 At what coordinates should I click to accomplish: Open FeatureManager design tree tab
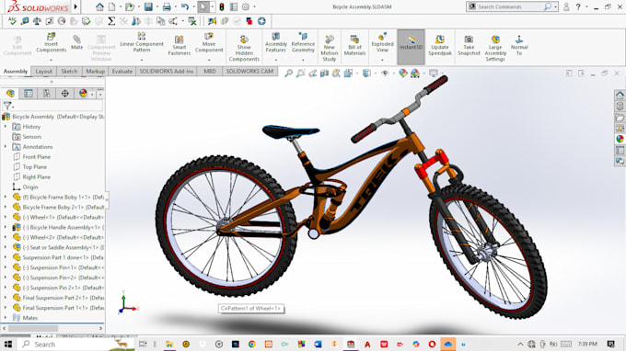[10, 93]
